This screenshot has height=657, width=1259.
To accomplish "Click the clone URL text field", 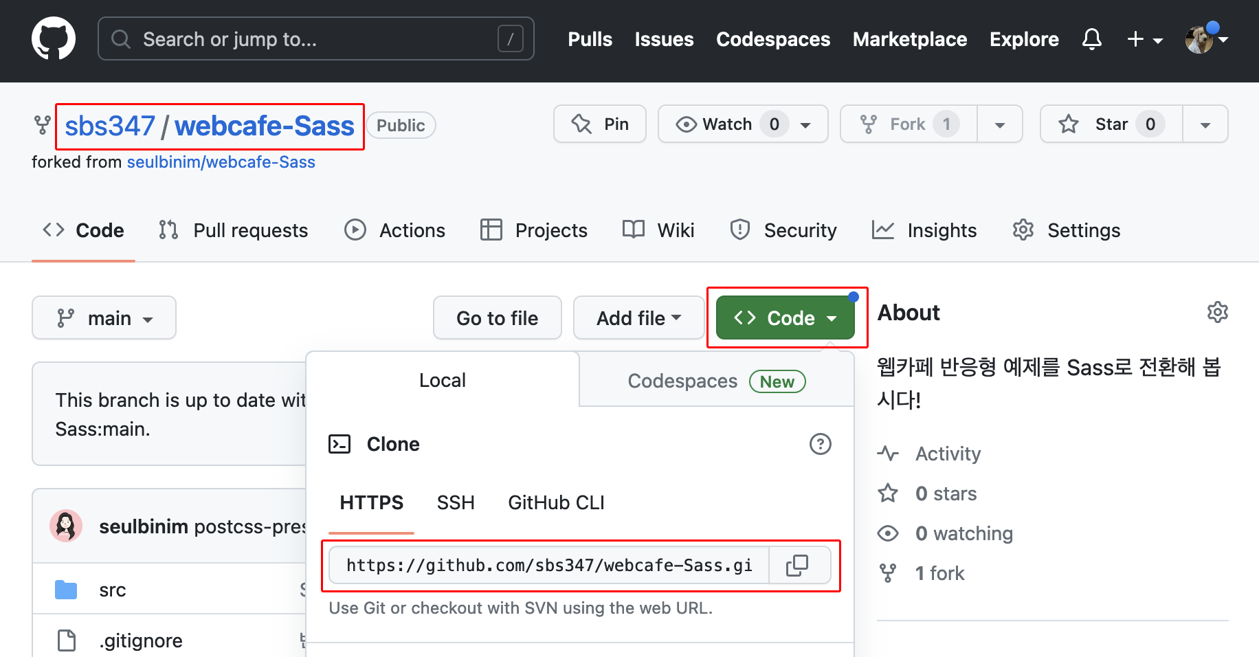I will 549,565.
